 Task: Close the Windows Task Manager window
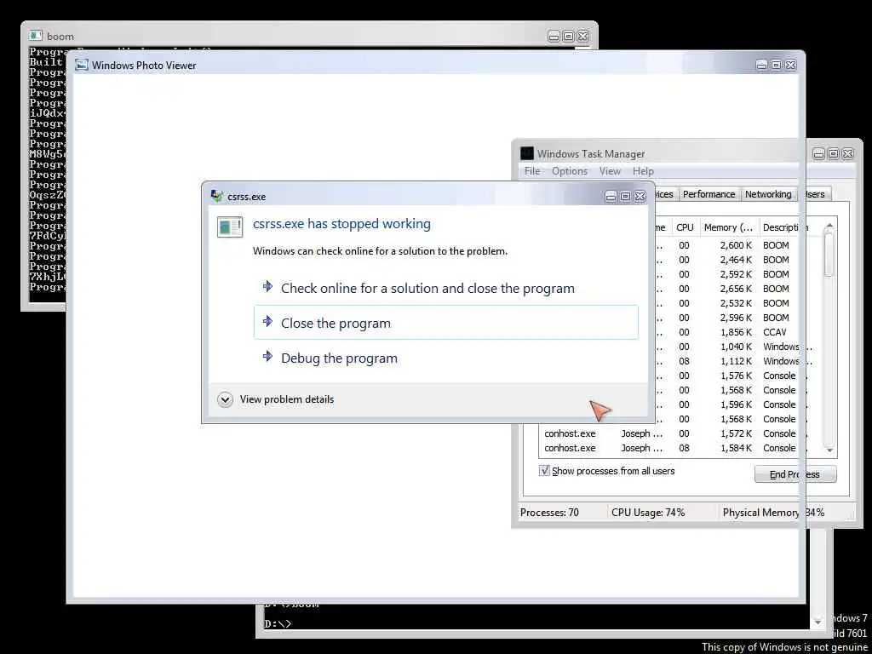(x=847, y=154)
